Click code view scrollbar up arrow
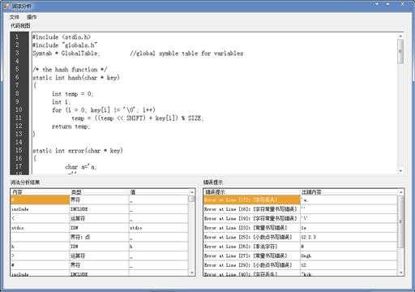 click(400, 36)
